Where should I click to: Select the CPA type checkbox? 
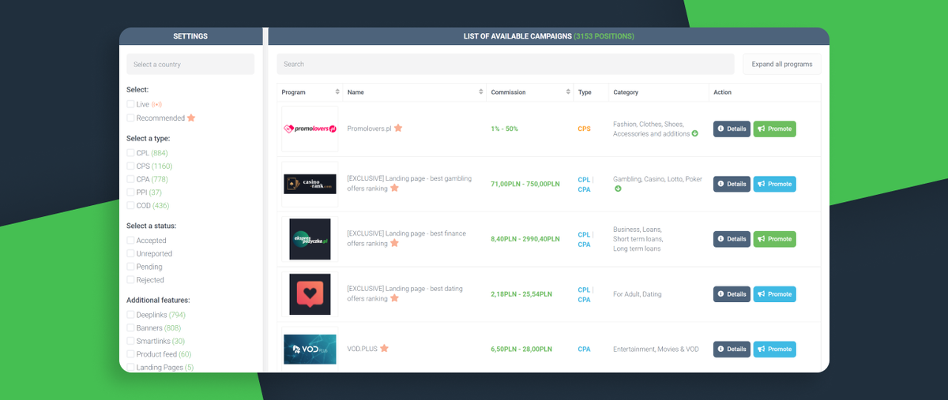pos(130,179)
